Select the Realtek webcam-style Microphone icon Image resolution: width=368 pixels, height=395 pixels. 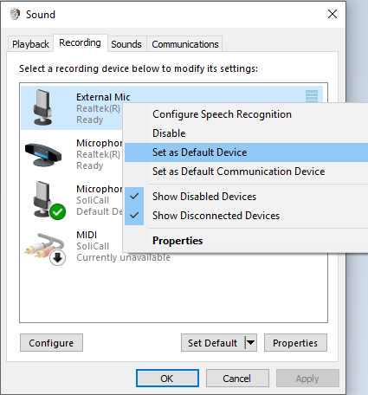click(43, 154)
